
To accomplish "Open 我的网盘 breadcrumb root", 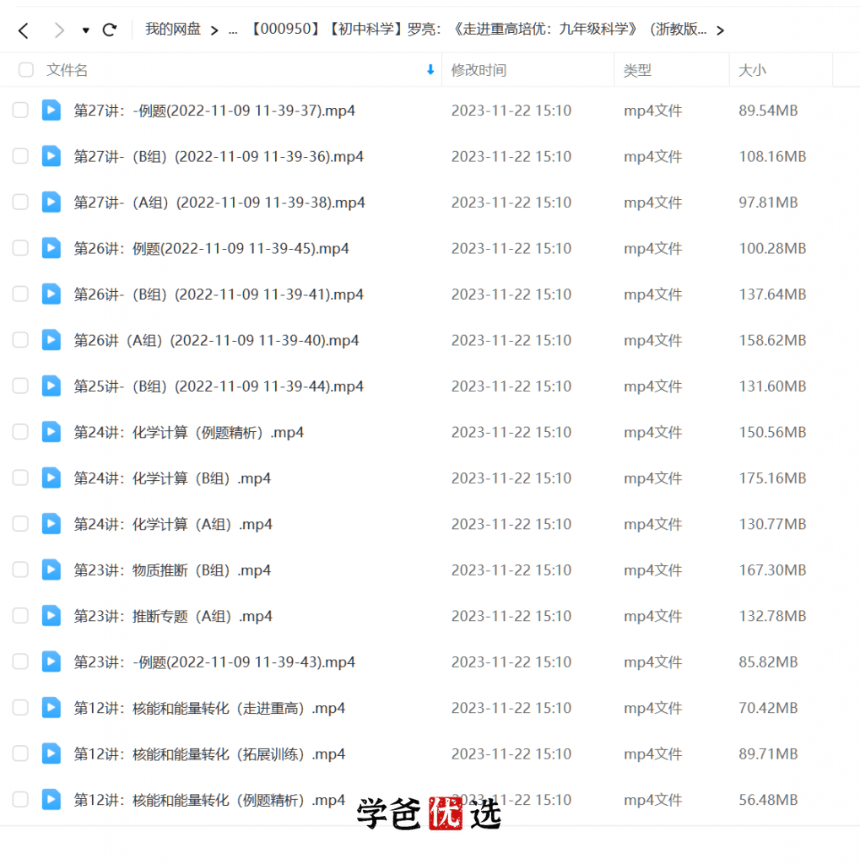I will click(173, 29).
